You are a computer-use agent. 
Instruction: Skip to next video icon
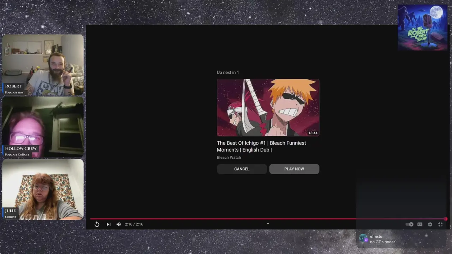click(x=108, y=224)
